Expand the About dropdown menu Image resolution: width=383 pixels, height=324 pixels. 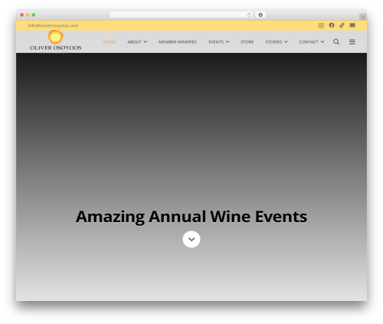(137, 42)
